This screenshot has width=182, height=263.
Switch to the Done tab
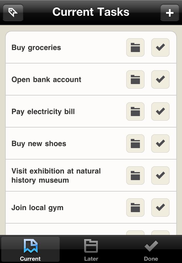[151, 250]
